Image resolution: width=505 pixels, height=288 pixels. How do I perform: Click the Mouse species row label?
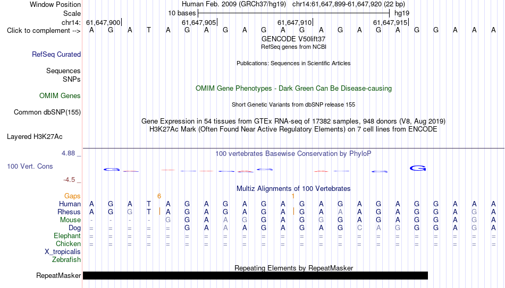(70, 220)
